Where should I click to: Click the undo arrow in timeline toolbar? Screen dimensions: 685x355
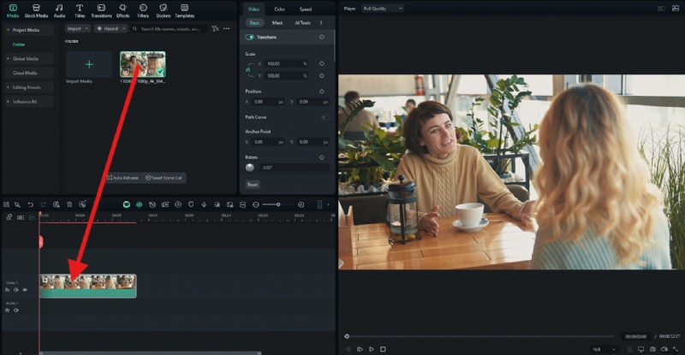click(x=31, y=204)
